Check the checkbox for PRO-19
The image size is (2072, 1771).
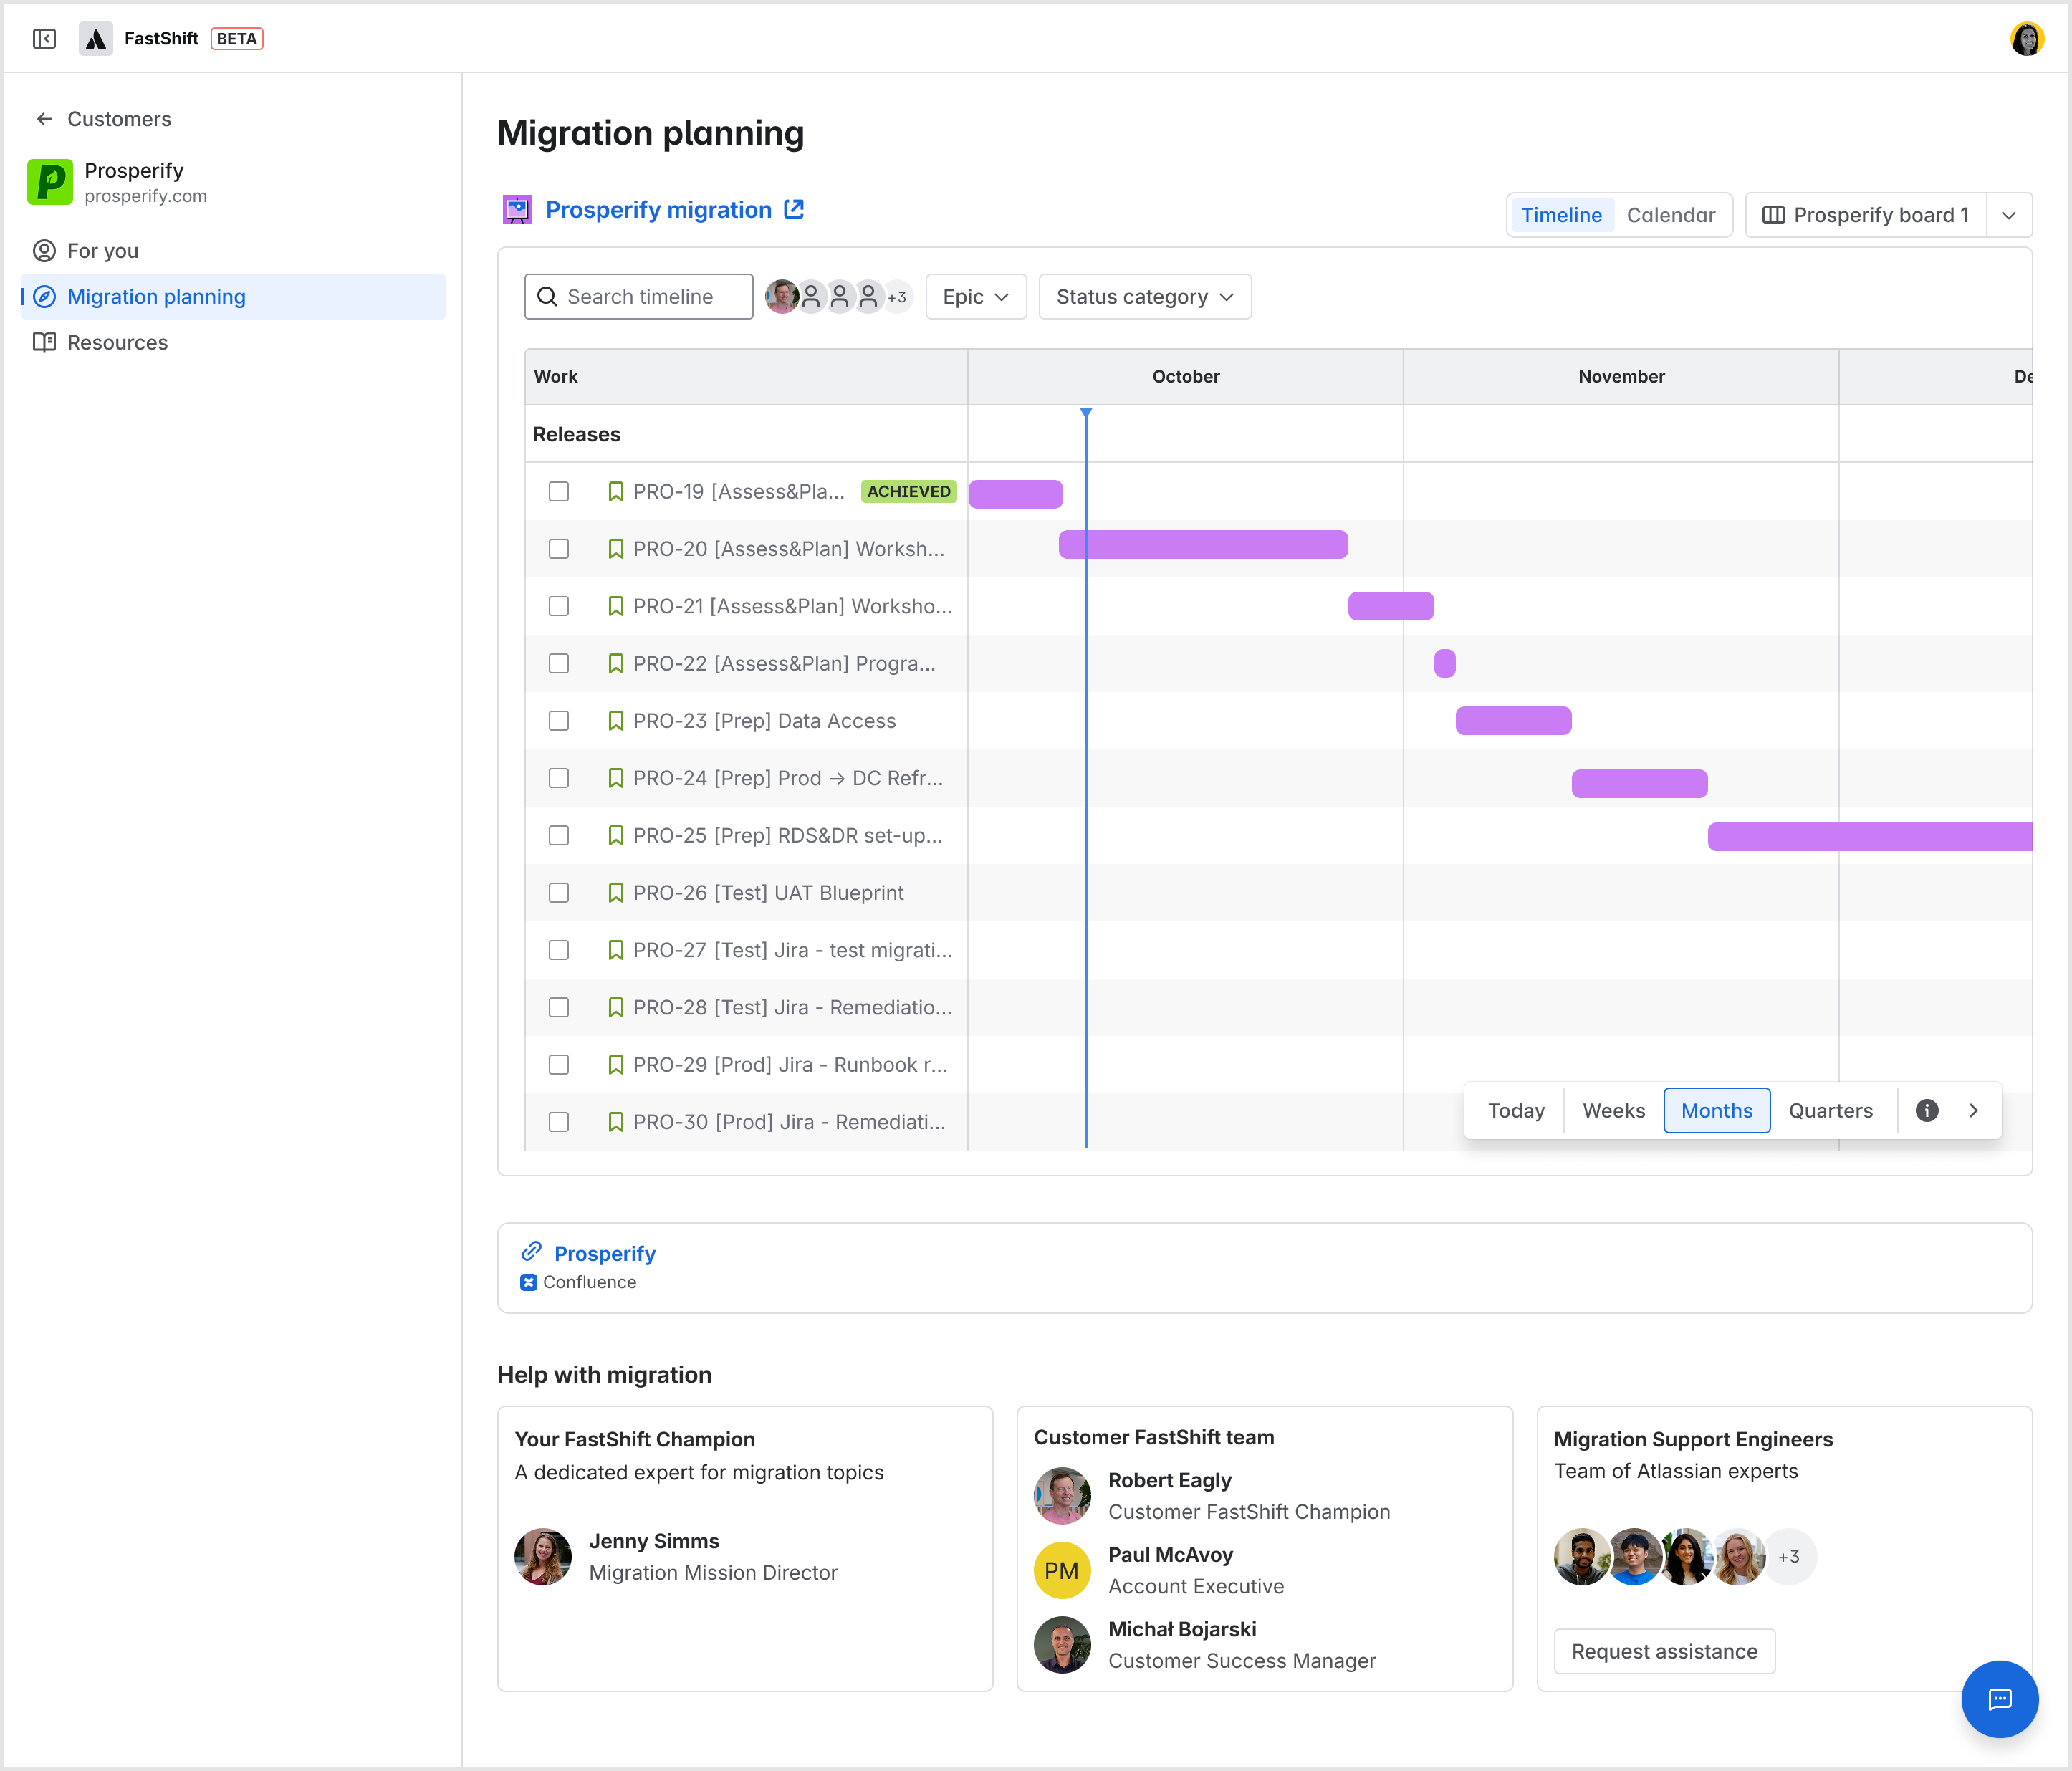pyautogui.click(x=558, y=491)
